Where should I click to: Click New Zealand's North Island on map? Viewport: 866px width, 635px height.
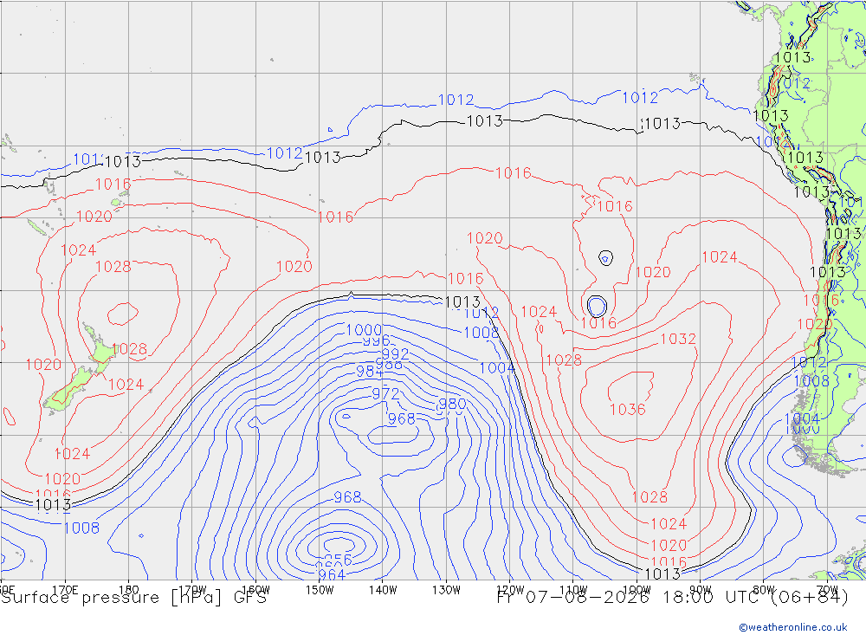(x=101, y=347)
